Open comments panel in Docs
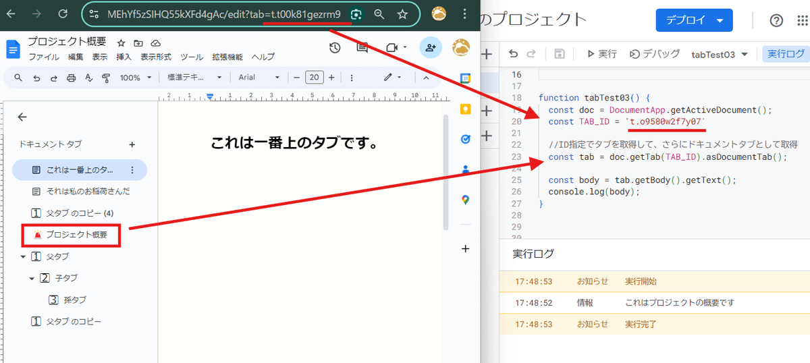810x363 pixels. (362, 47)
